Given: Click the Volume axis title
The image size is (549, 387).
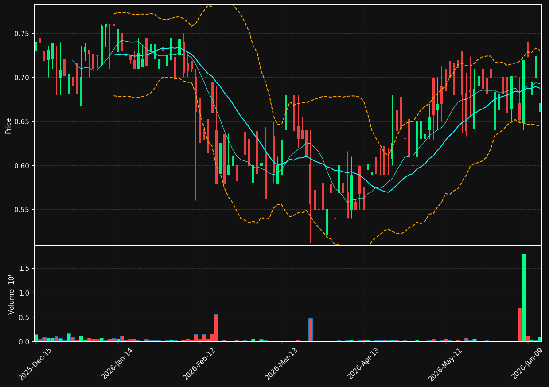Looking at the screenshot, I should pyautogui.click(x=11, y=293).
